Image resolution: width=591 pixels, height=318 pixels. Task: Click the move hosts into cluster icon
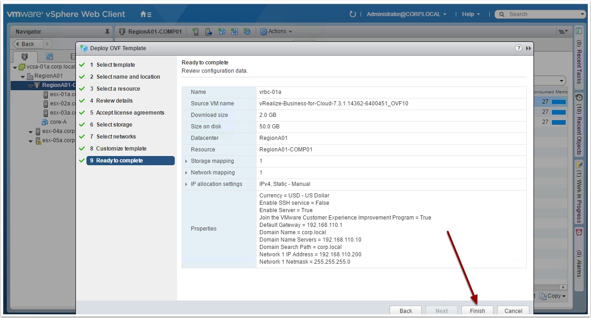coord(209,32)
